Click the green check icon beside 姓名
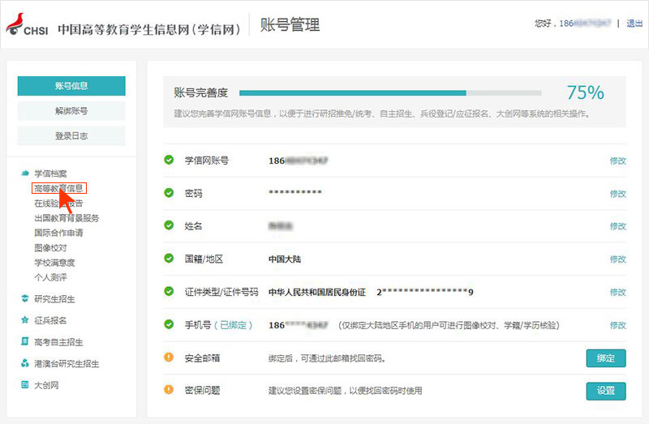 [x=169, y=225]
